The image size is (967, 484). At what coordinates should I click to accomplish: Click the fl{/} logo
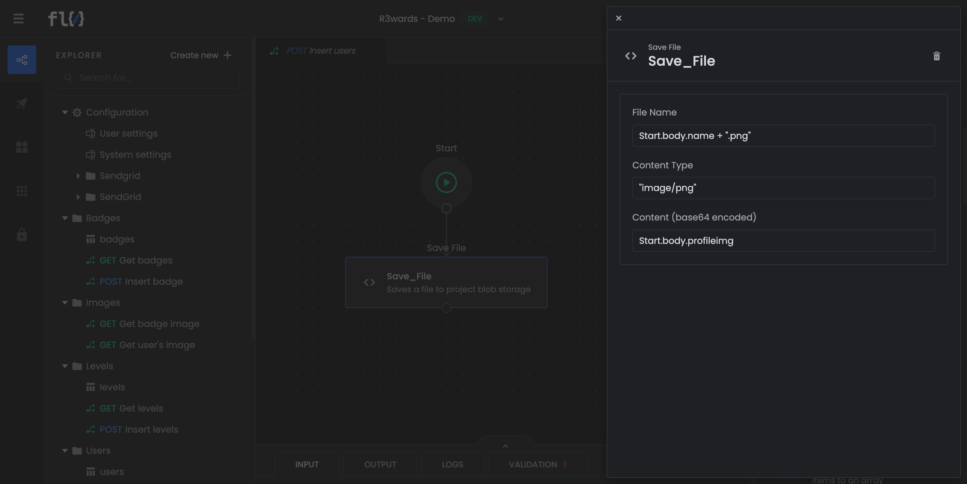66,19
